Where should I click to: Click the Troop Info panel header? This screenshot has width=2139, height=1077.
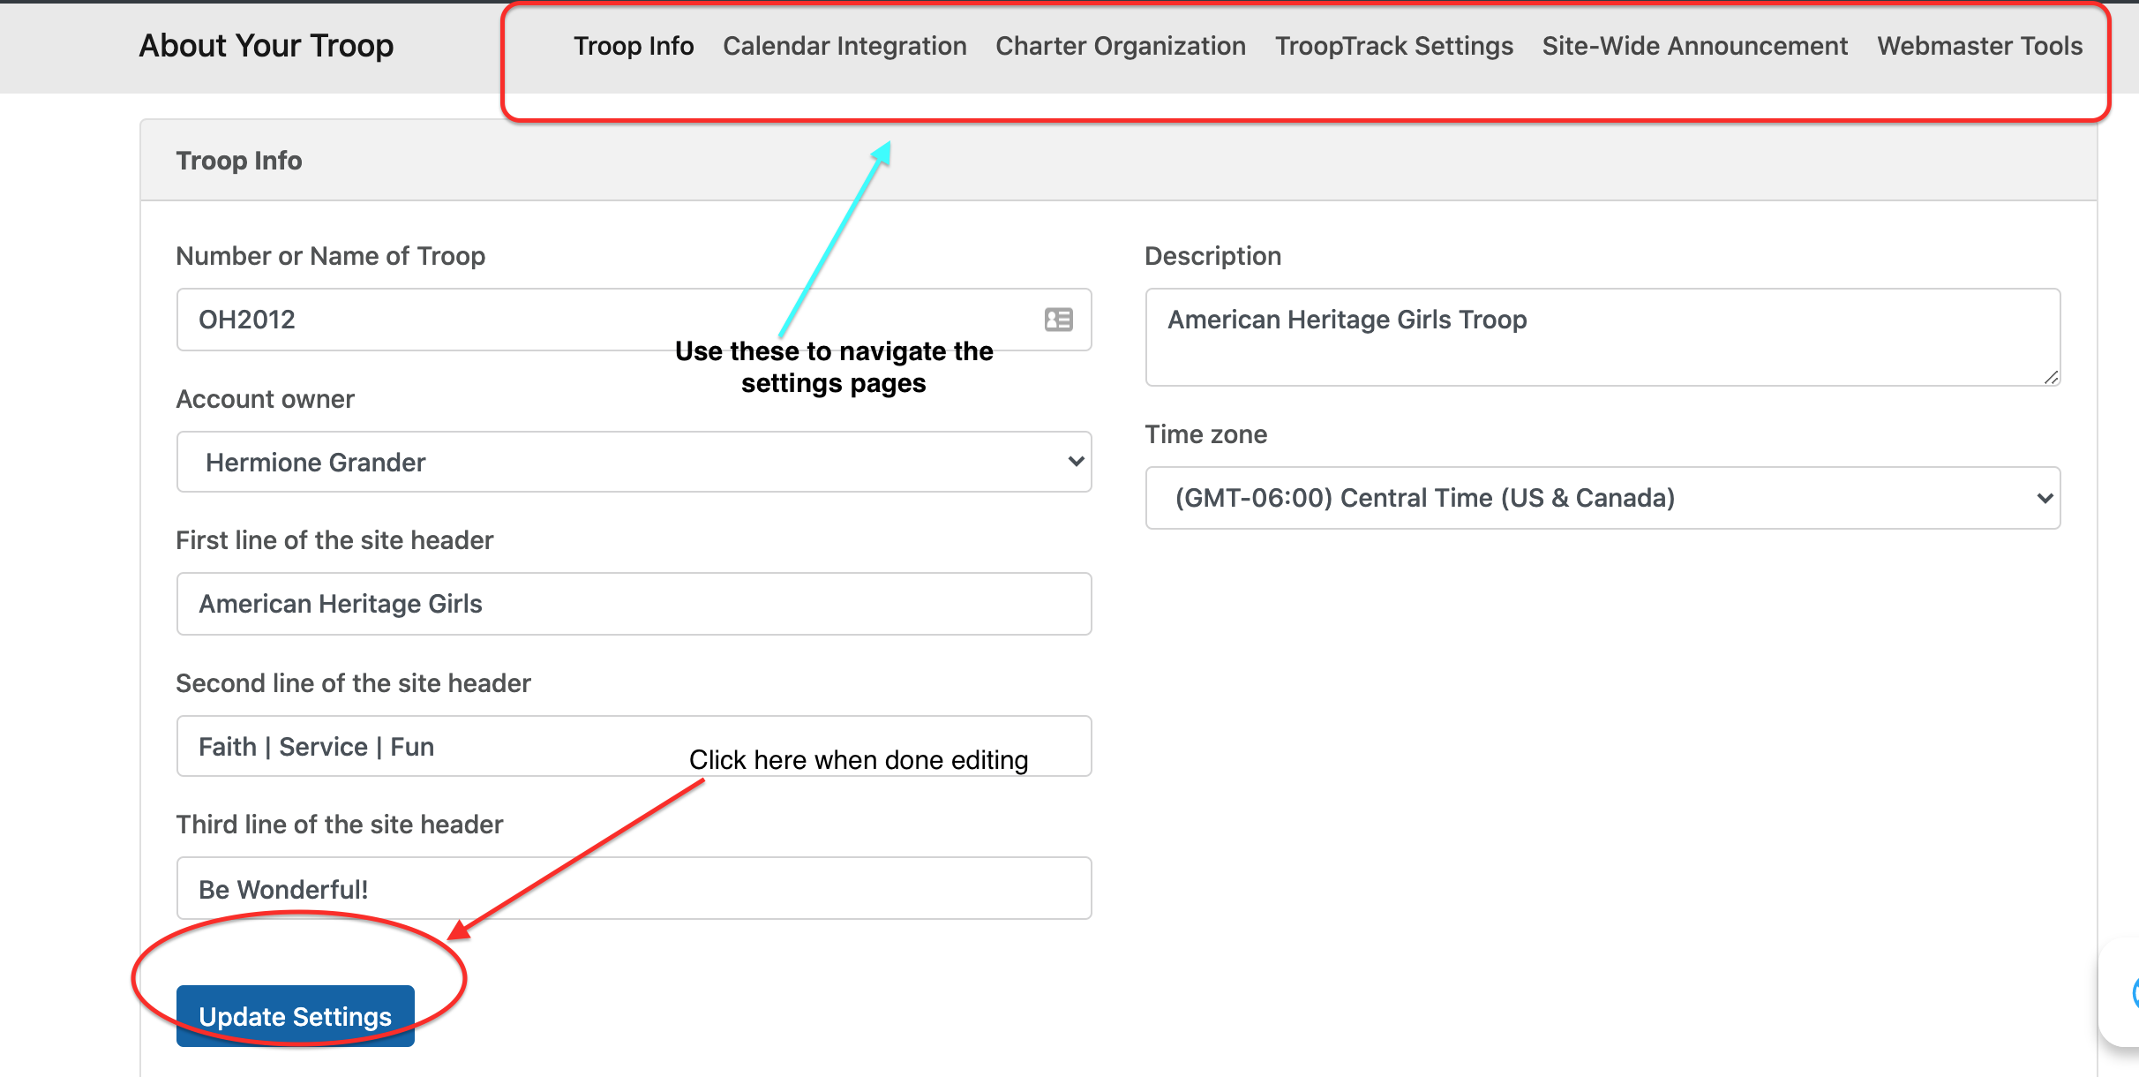point(239,161)
